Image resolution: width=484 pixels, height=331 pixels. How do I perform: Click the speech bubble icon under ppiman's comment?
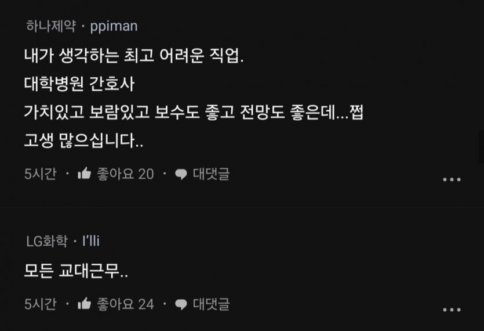click(x=181, y=174)
